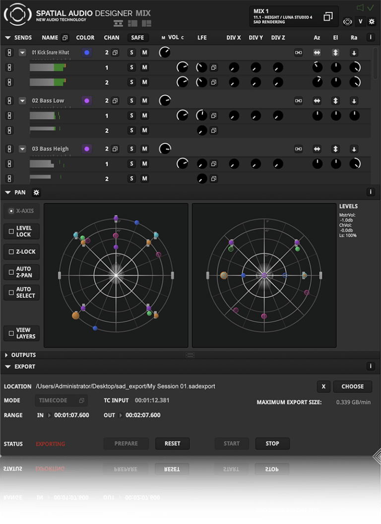Click the STOP export button
381x524 pixels.
pyautogui.click(x=272, y=444)
